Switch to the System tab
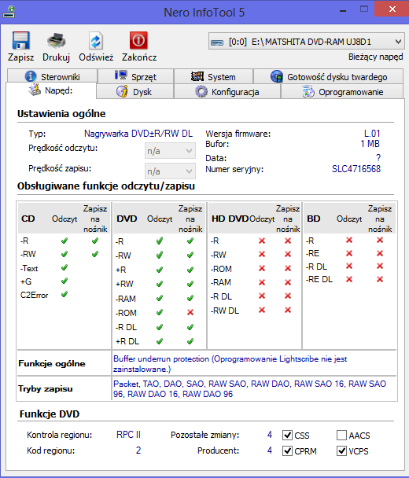 pos(213,76)
